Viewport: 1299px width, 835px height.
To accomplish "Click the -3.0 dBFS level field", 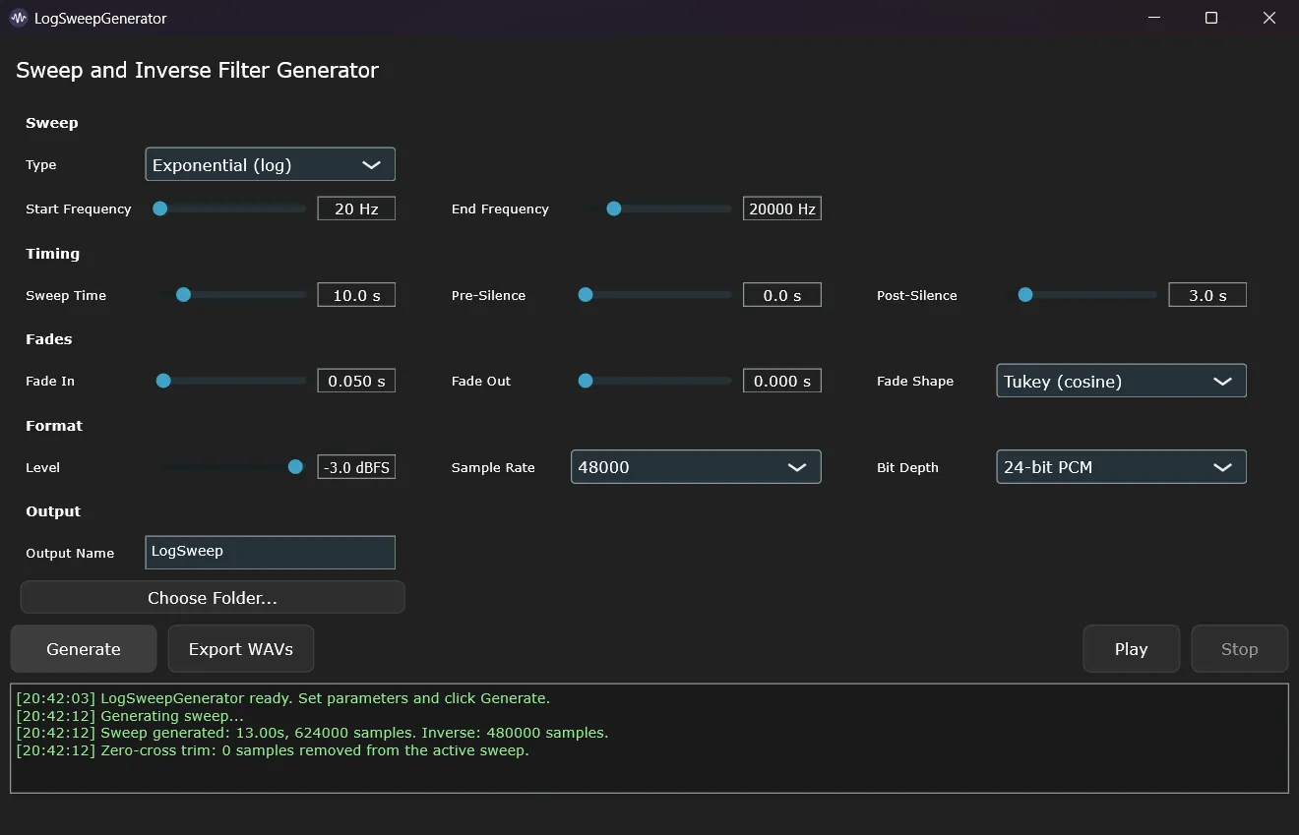I will point(356,467).
